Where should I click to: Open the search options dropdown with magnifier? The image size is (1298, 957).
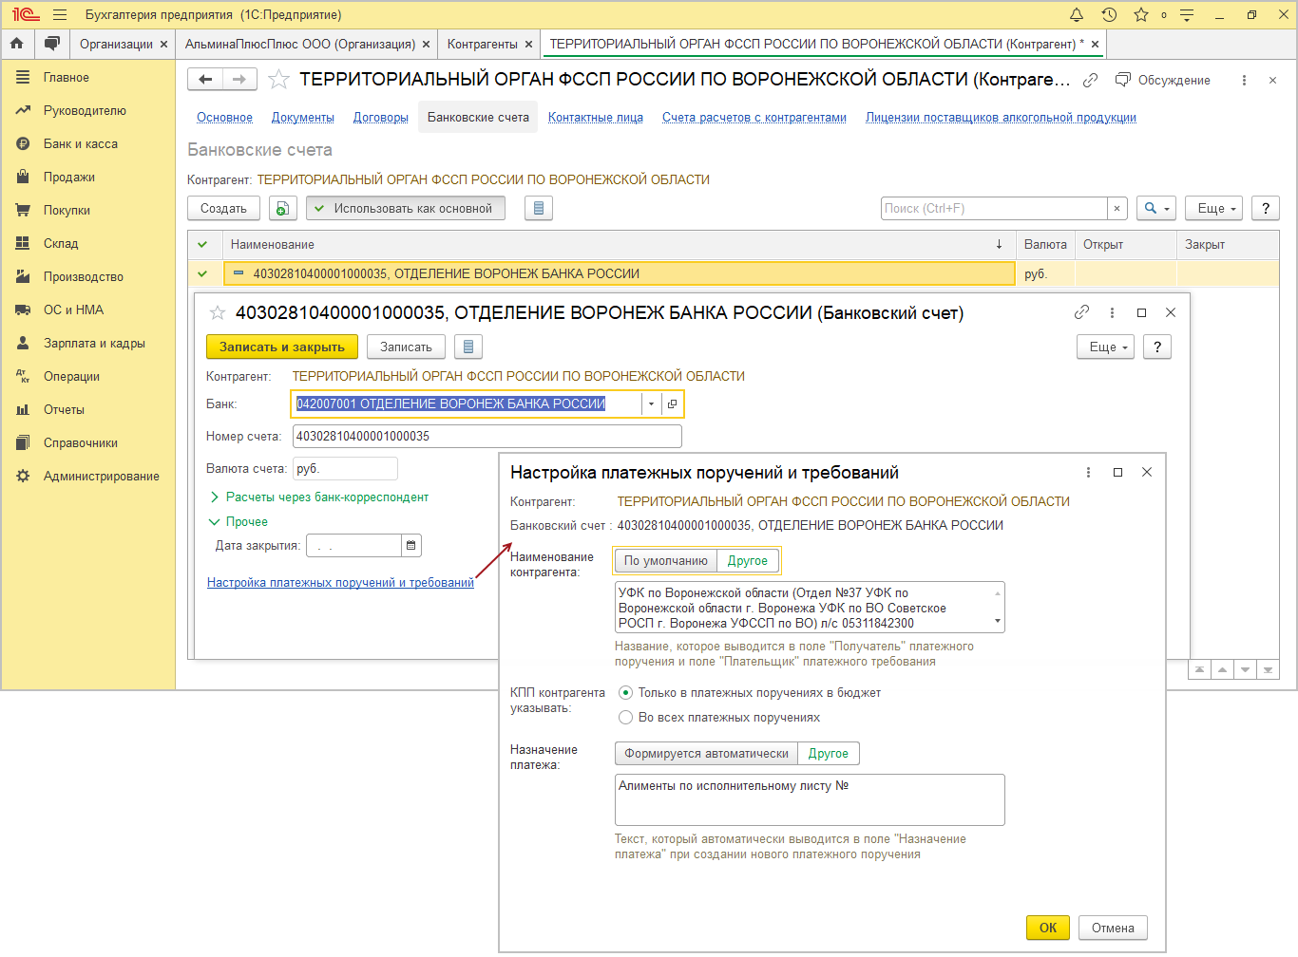click(x=1155, y=209)
